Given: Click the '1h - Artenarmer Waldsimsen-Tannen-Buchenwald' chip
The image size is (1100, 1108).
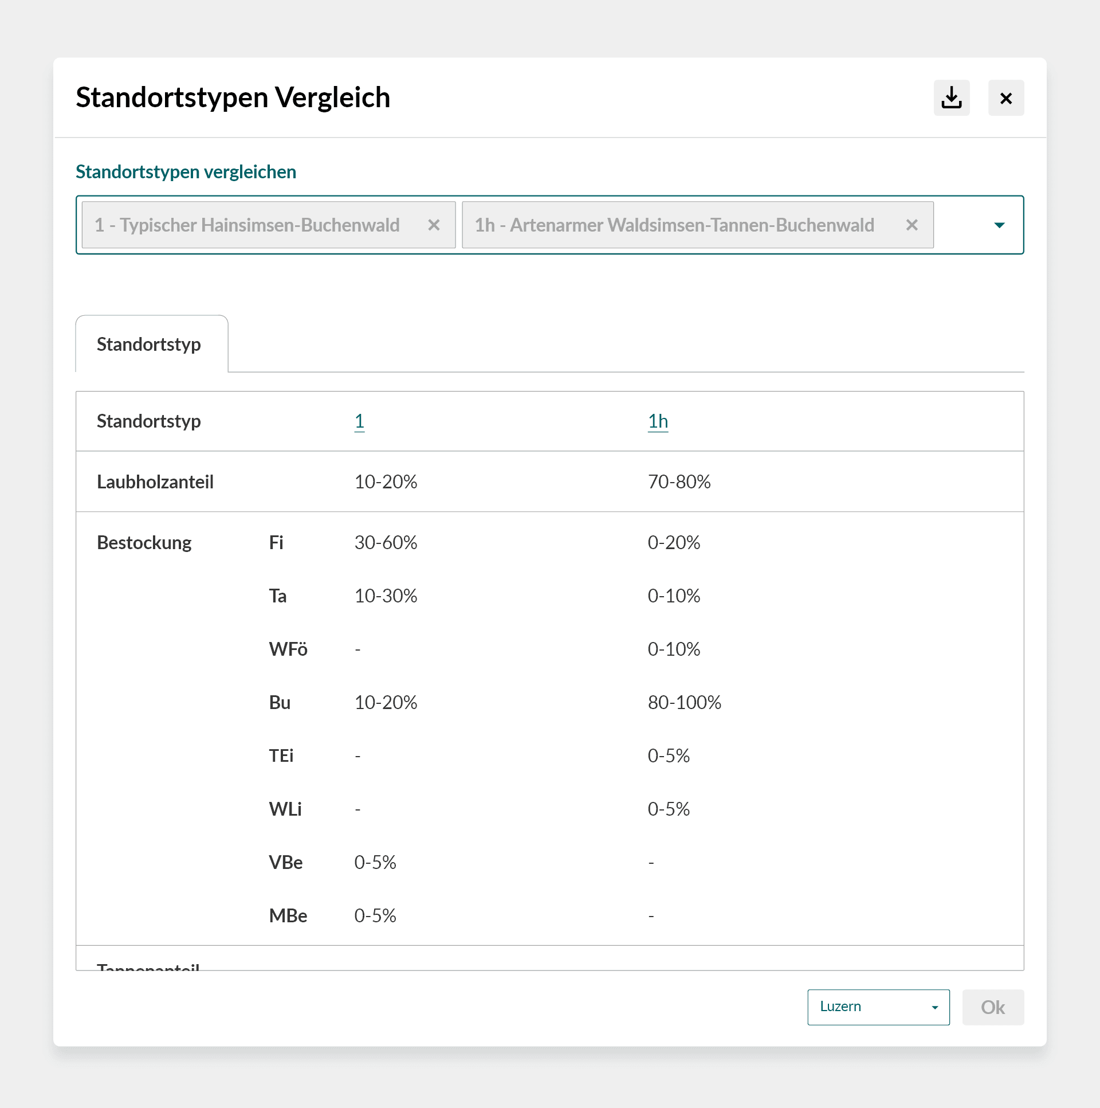Looking at the screenshot, I should coord(674,225).
